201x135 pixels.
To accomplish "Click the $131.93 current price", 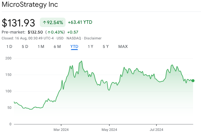I will pyautogui.click(x=18, y=23).
